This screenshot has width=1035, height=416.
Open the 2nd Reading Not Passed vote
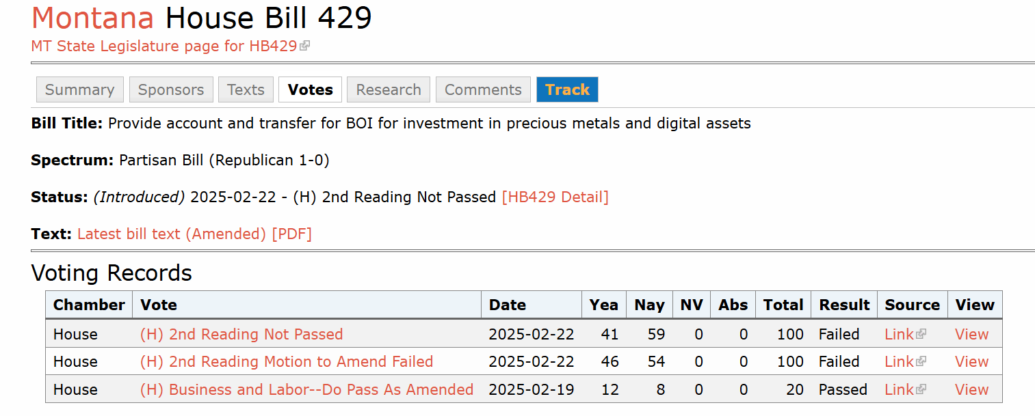pos(241,335)
